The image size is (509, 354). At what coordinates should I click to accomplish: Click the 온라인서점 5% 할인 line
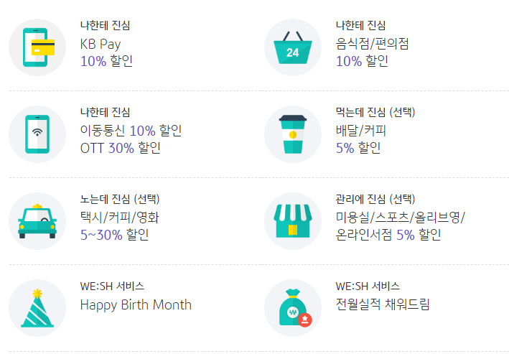click(x=388, y=235)
